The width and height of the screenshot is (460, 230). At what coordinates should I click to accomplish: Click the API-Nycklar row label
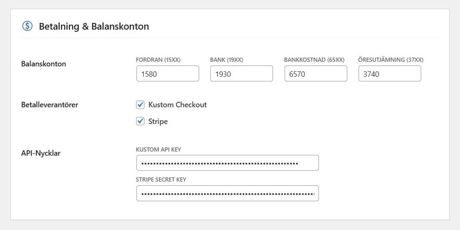(x=41, y=153)
